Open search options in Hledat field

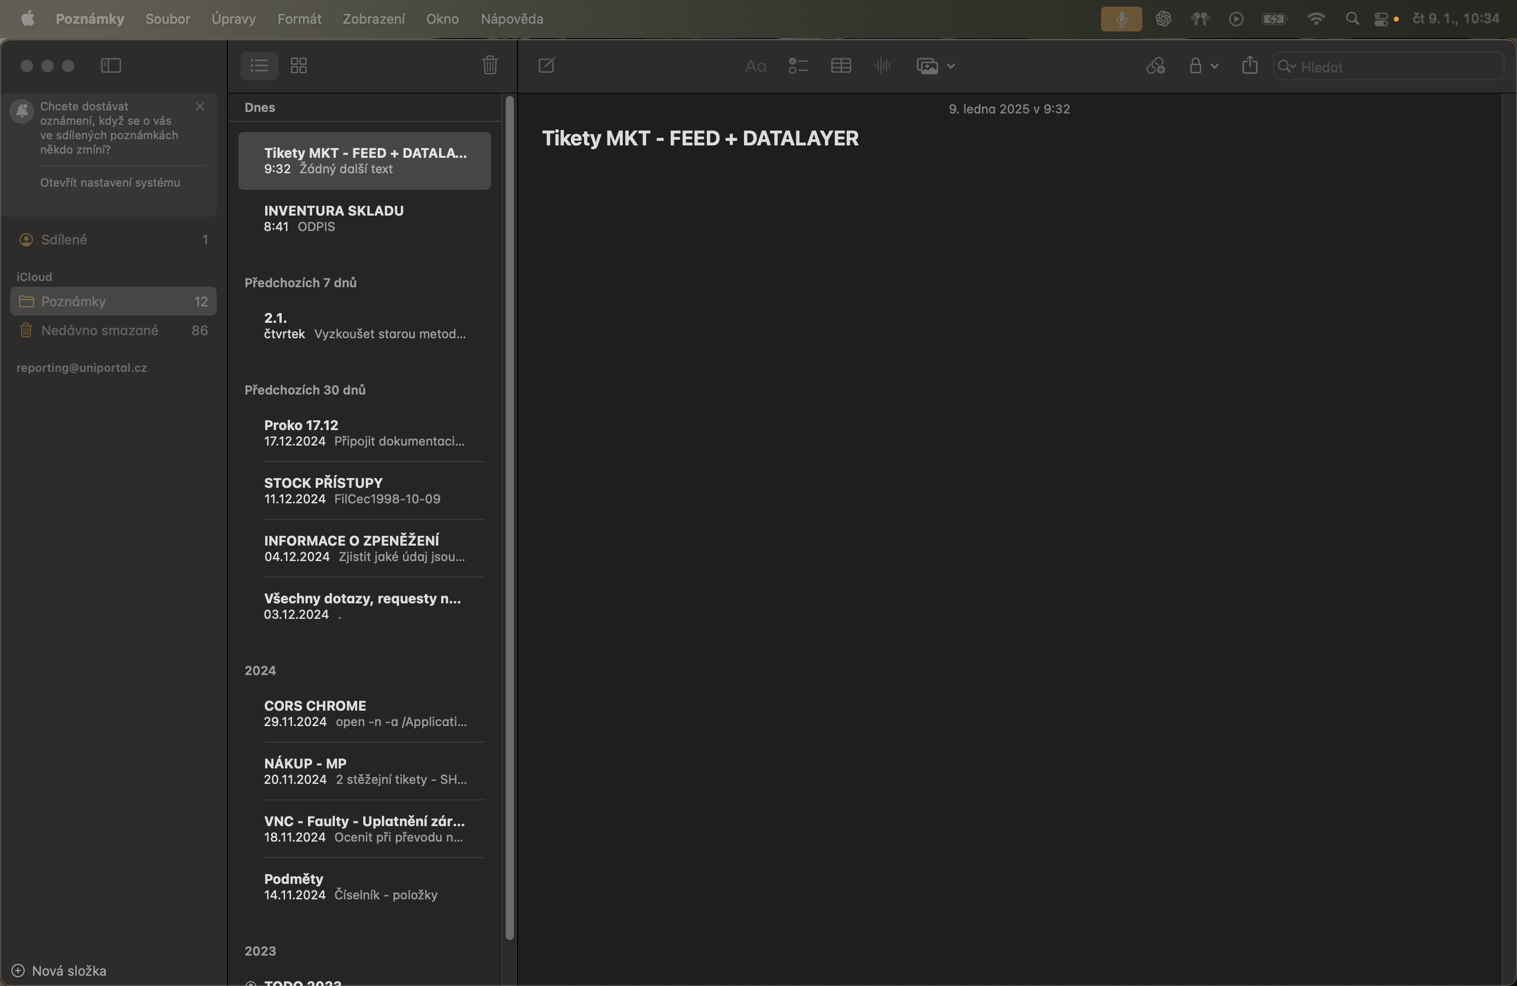[1287, 67]
